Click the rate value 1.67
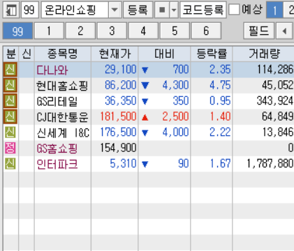The image size is (294, 251). (x=220, y=164)
